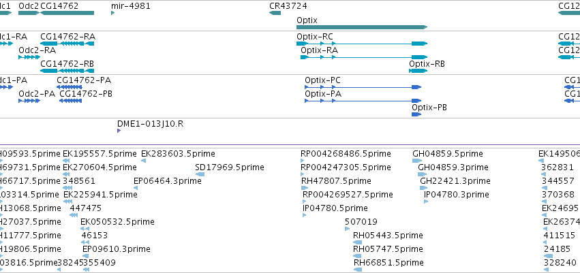
Task: Select the 507019 EST feature
Action: tap(347, 229)
